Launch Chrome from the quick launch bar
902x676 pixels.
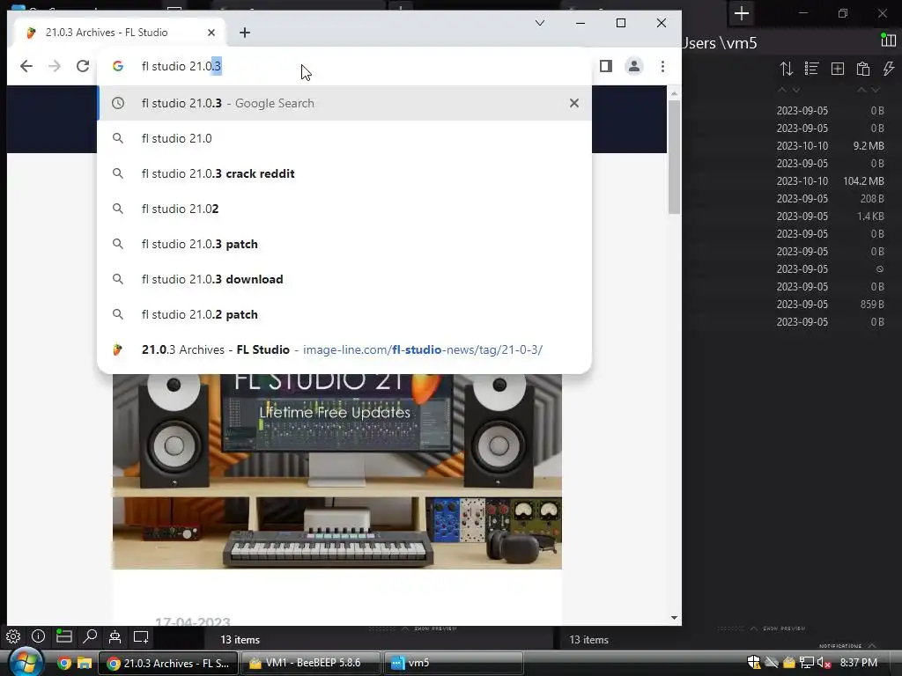pos(63,664)
